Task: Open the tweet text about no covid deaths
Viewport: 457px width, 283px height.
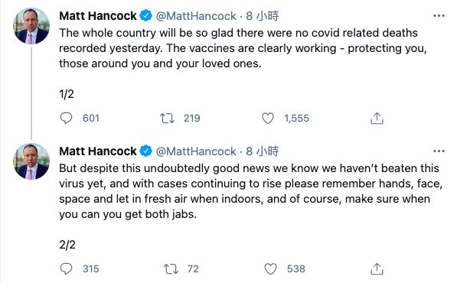Action: tap(243, 48)
